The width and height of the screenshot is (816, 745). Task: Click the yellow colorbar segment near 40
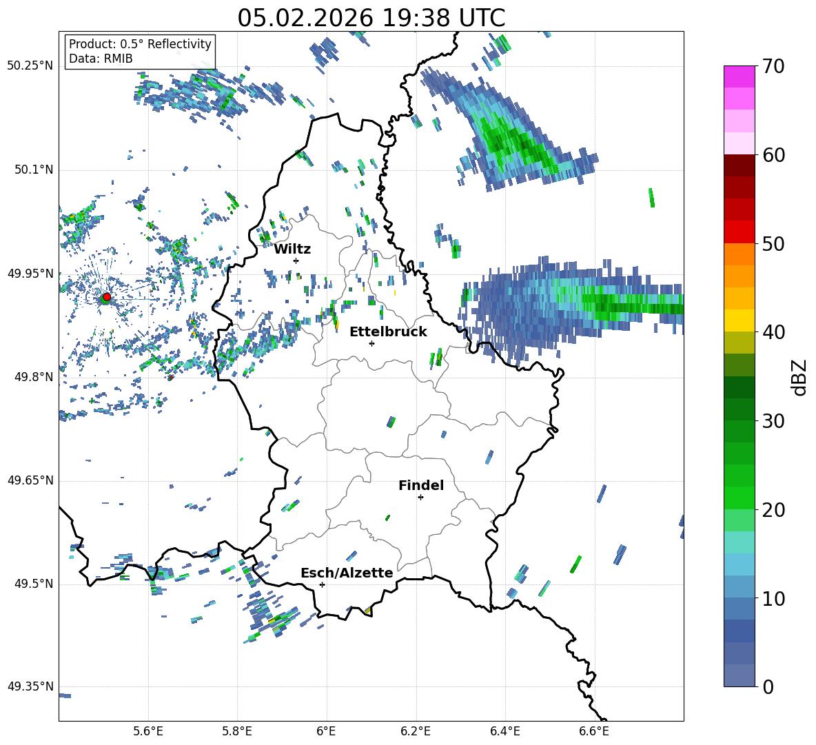point(739,320)
